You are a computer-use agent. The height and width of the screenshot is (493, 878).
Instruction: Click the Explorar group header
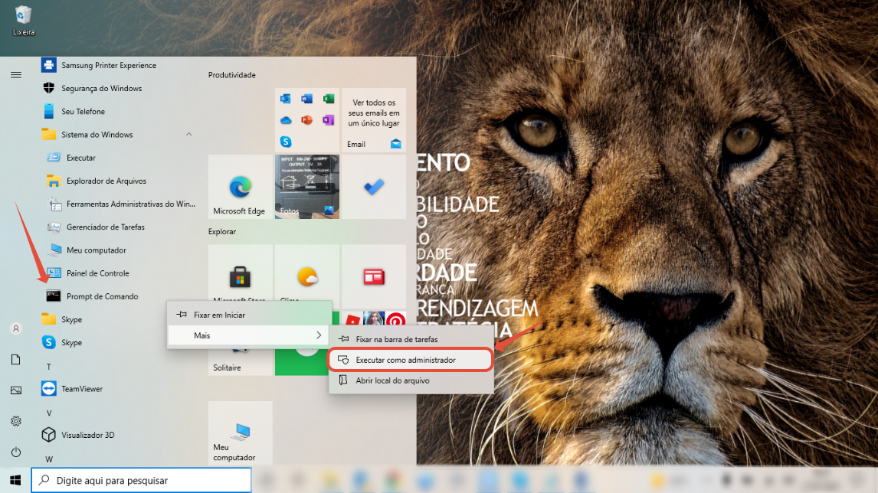tap(221, 232)
